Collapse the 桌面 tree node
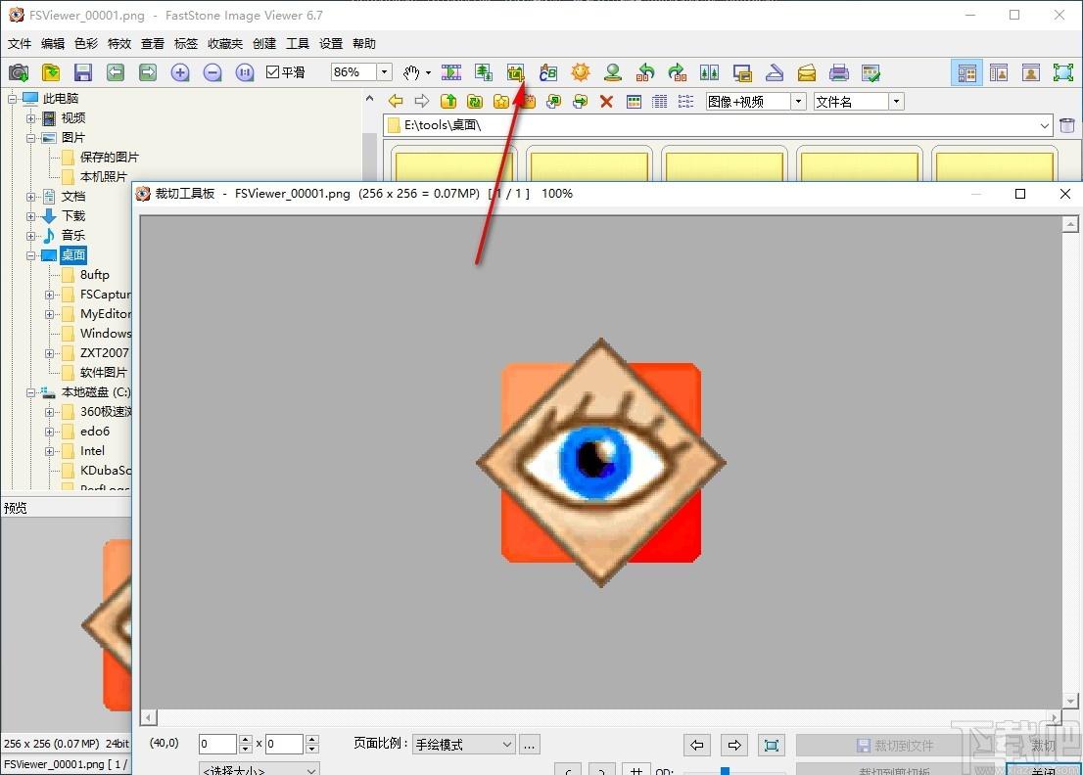This screenshot has height=775, width=1083. (x=30, y=255)
